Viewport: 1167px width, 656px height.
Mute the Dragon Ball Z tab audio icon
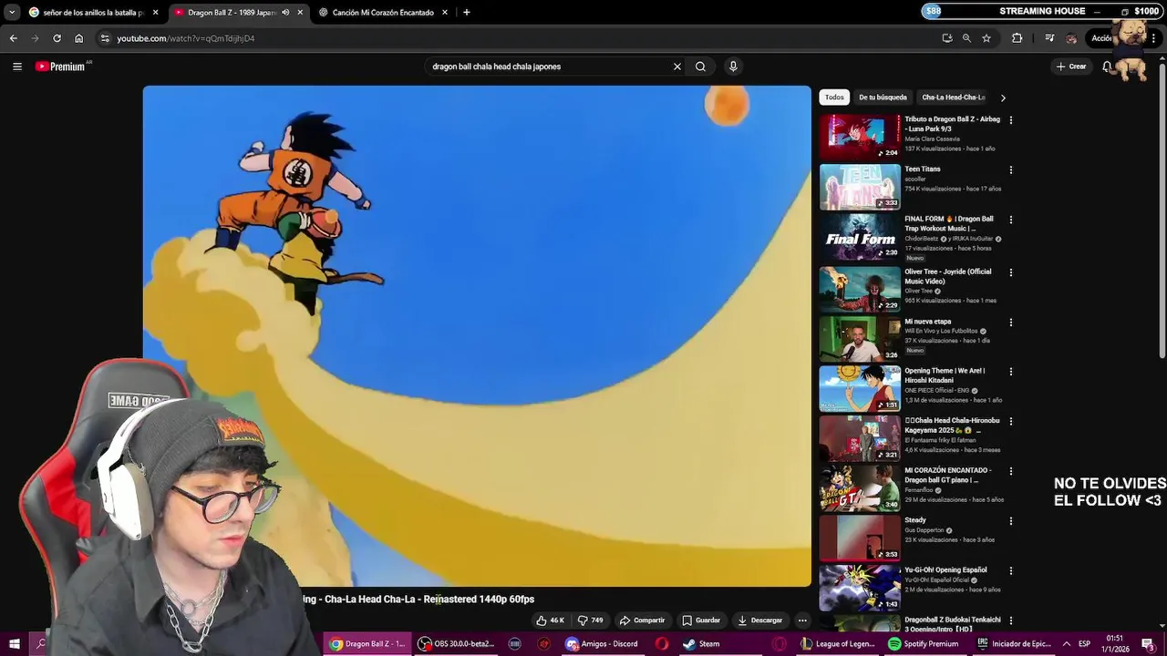[286, 13]
